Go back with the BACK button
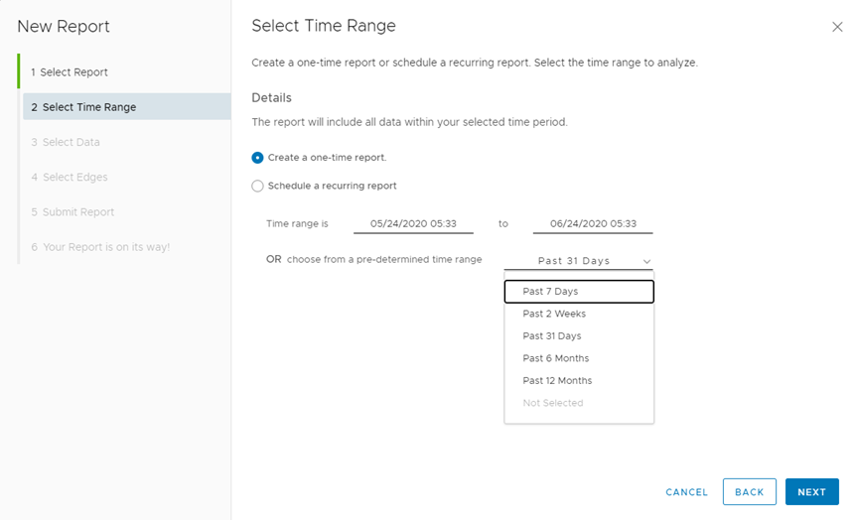The height and width of the screenshot is (520, 854). (x=749, y=492)
